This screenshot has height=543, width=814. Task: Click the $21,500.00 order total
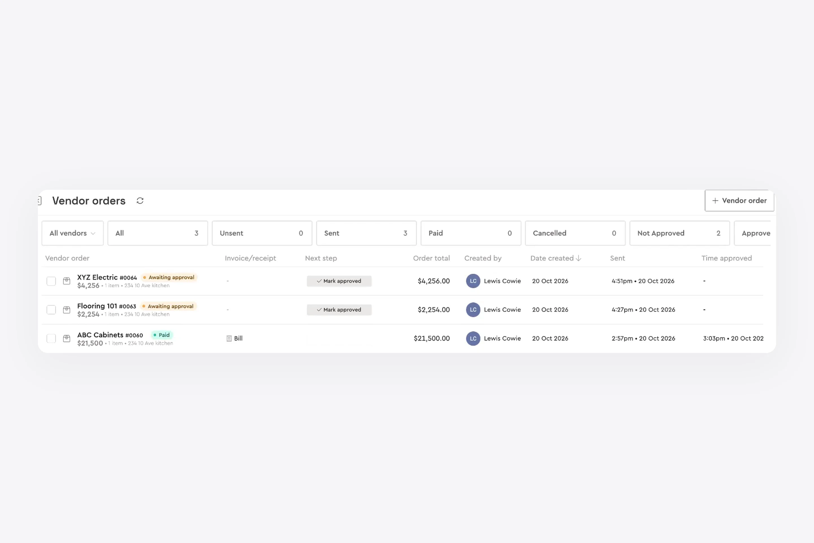[432, 338]
